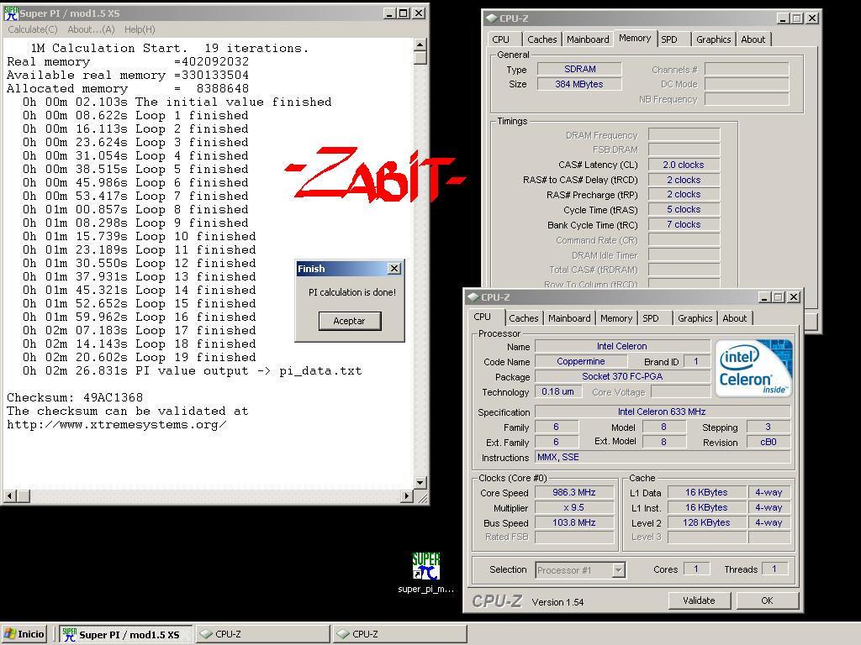Click Bank Cycle Time value 7 clocks
Image resolution: width=861 pixels, height=645 pixels.
pos(684,224)
